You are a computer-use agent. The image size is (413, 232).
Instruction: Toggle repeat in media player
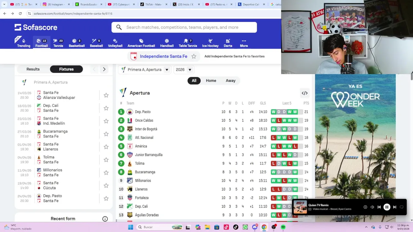click(401, 207)
